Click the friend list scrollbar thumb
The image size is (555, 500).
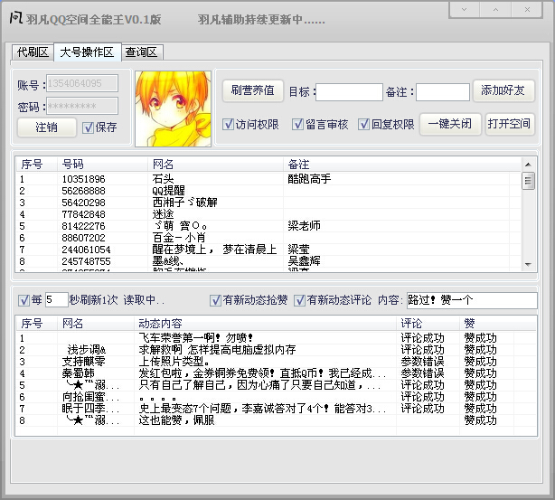528,181
